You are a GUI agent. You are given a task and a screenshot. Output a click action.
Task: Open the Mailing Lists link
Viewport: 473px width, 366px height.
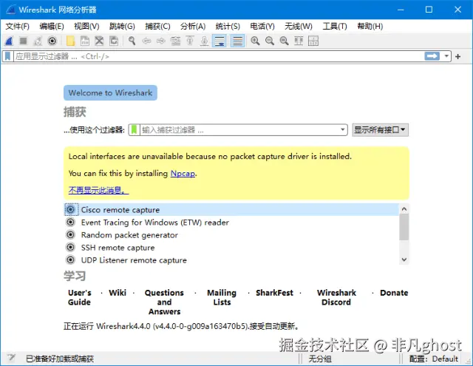click(x=222, y=297)
